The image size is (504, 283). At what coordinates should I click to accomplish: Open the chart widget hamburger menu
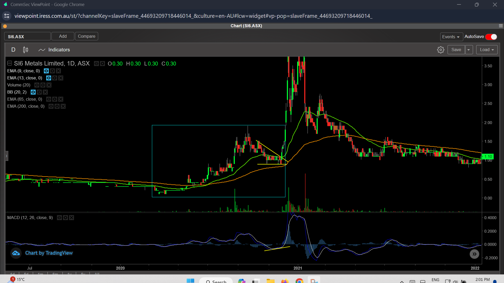click(501, 26)
